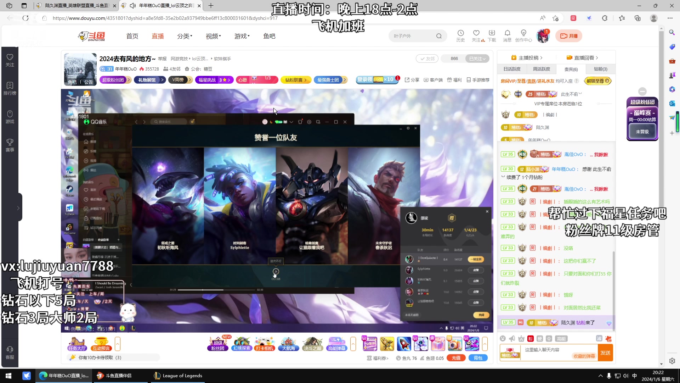Toggle the red 粉 fan badge button
This screenshot has height=383, width=680.
click(x=531, y=339)
